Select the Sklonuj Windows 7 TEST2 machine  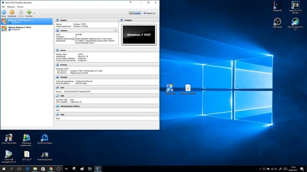pyautogui.click(x=27, y=29)
